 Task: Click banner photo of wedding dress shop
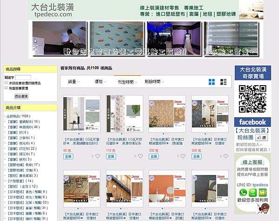(x=174, y=39)
